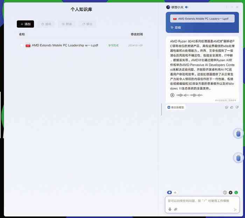
Task: Click the 用云端模型 cloud model button
Action: [176, 107]
